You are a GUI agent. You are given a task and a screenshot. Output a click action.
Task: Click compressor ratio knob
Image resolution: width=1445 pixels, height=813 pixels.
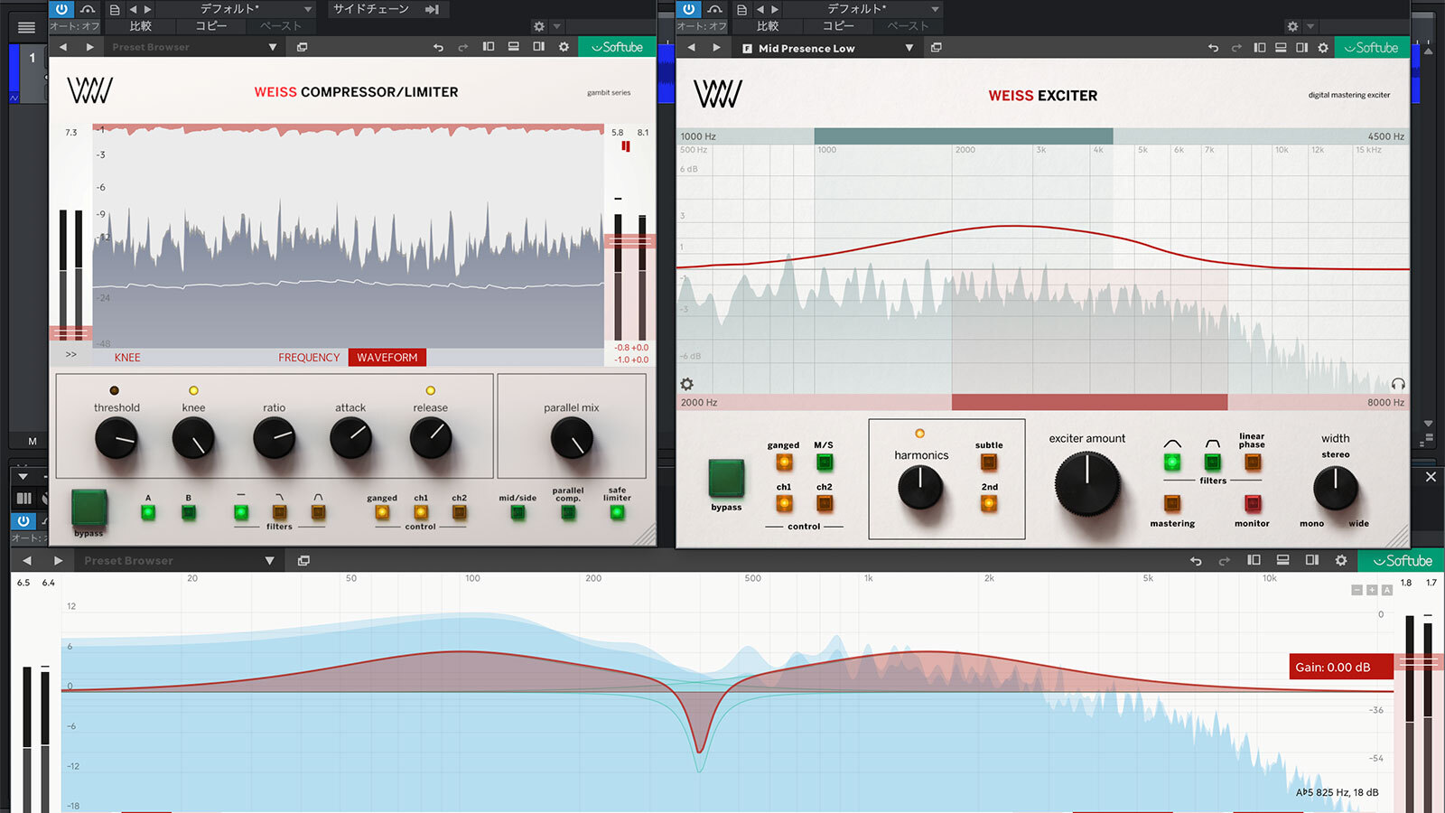(x=274, y=440)
